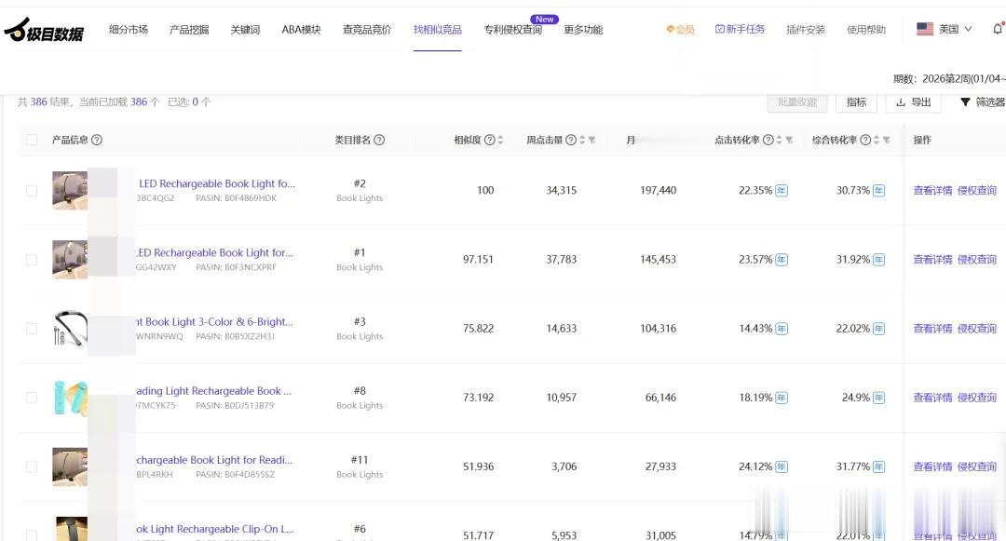The height and width of the screenshot is (541, 1006).
Task: Click year badge next to 31.92%
Action: (x=878, y=260)
